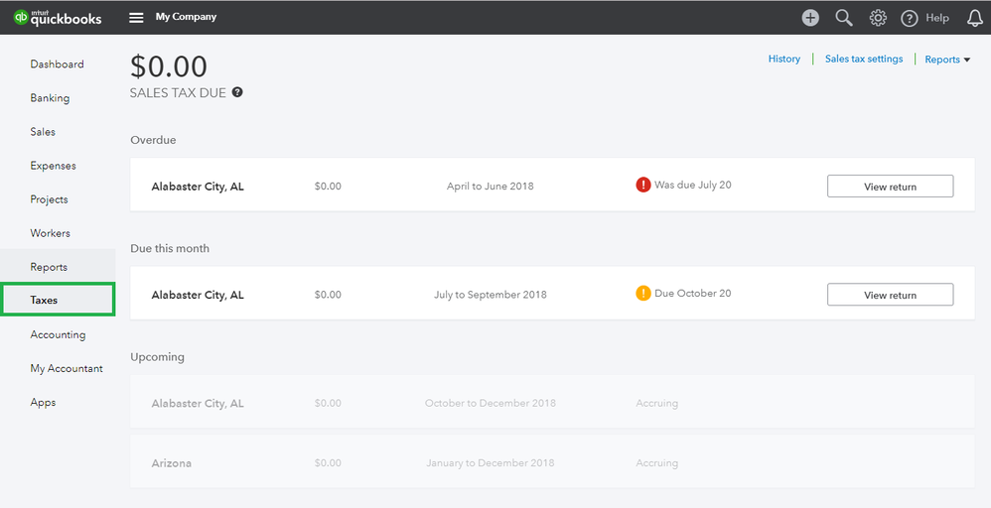Select the upcoming Arizona tax row

pos(551,463)
